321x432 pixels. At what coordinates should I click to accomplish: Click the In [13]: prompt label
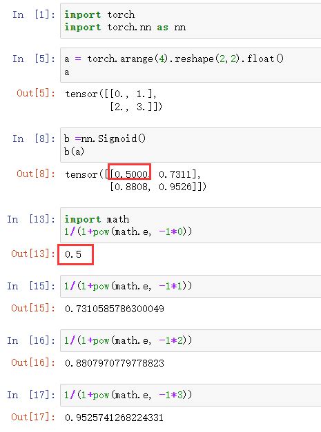(31, 219)
